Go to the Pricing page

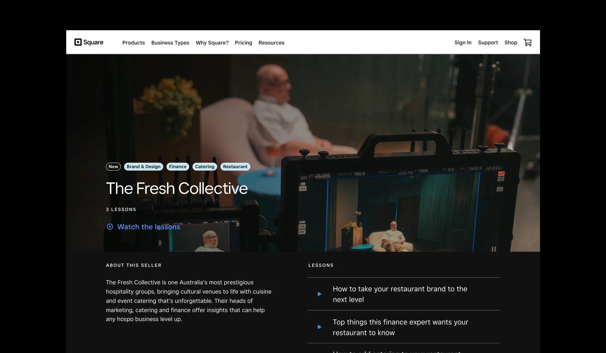pyautogui.click(x=244, y=43)
